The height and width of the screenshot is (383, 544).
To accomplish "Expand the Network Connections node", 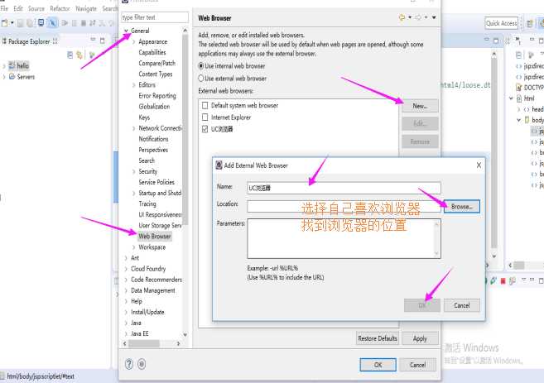I will click(x=134, y=128).
